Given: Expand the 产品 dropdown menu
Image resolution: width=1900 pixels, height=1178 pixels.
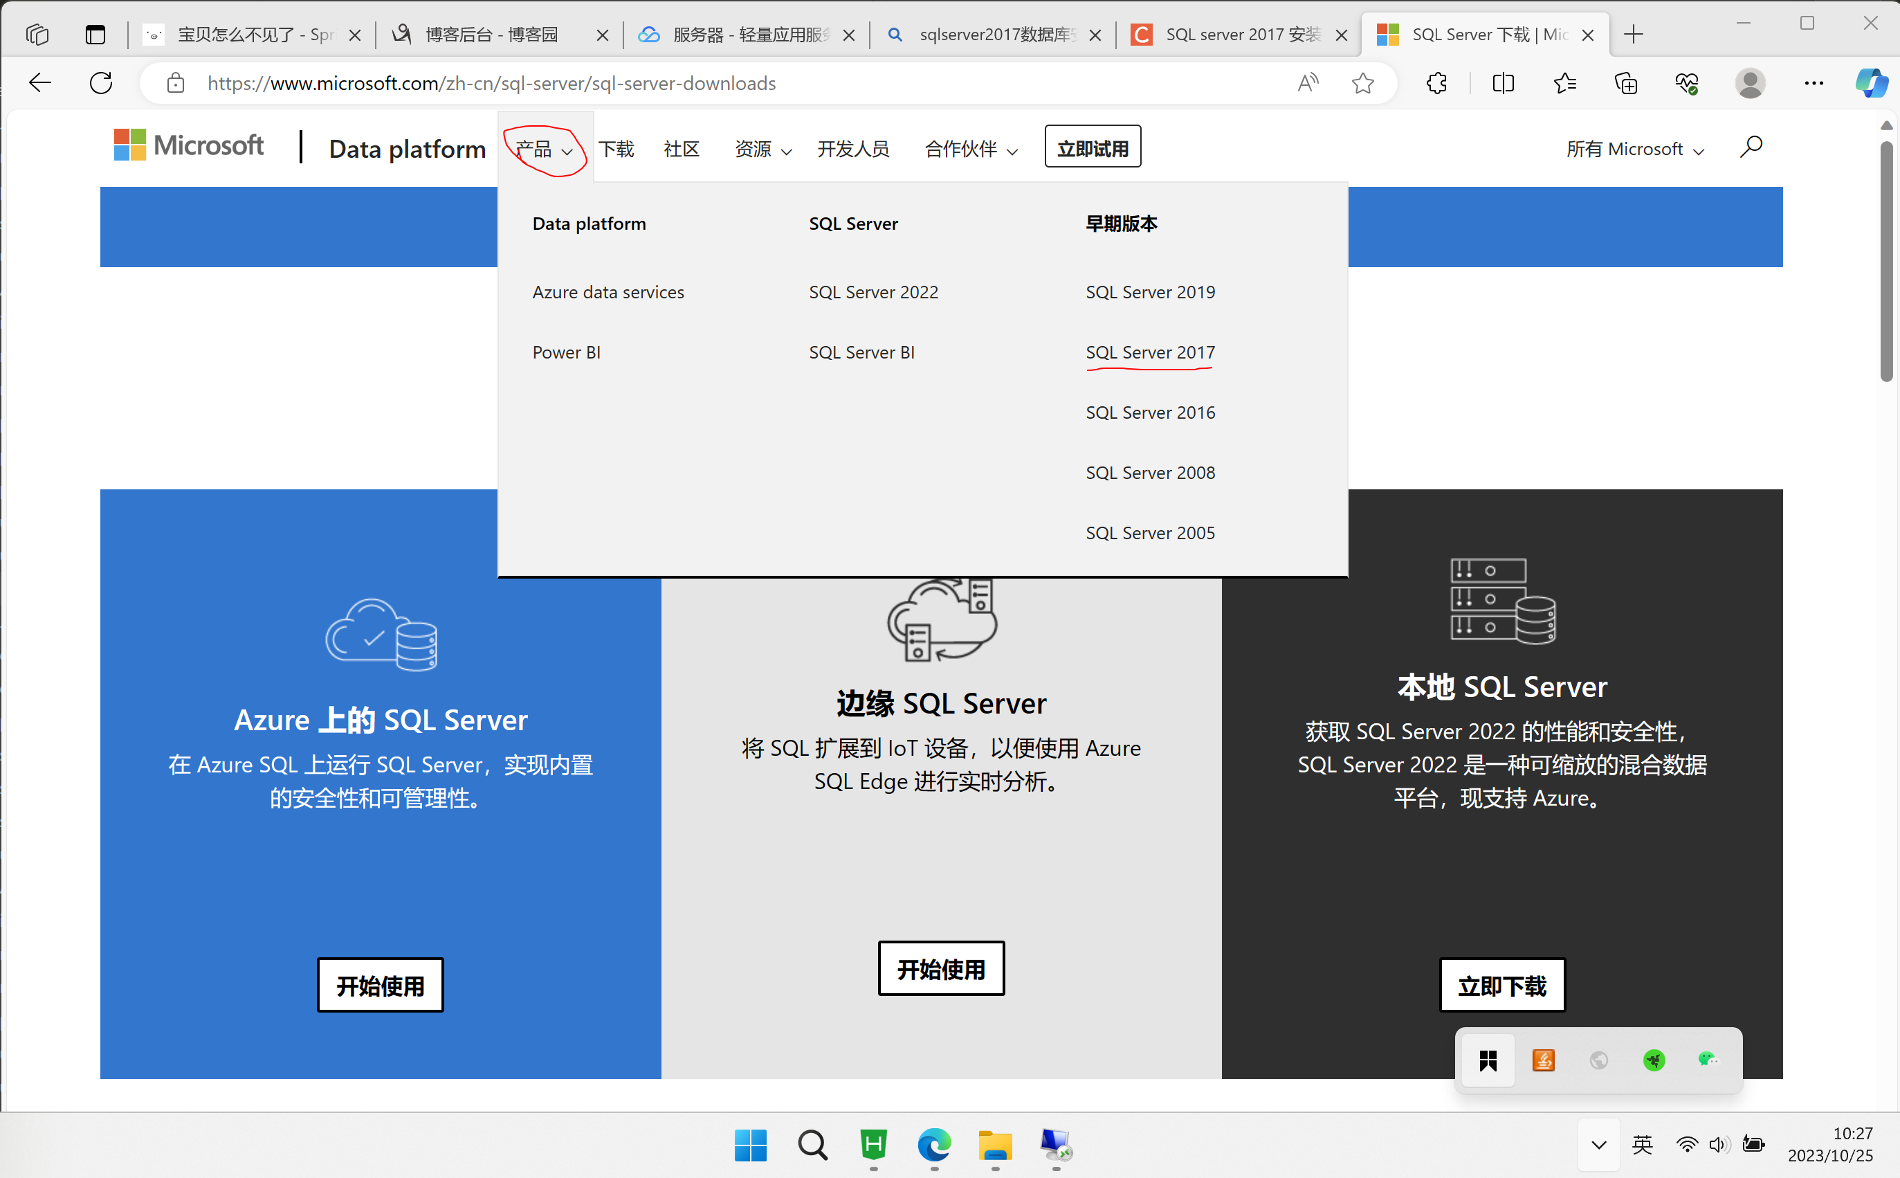Looking at the screenshot, I should (x=545, y=148).
